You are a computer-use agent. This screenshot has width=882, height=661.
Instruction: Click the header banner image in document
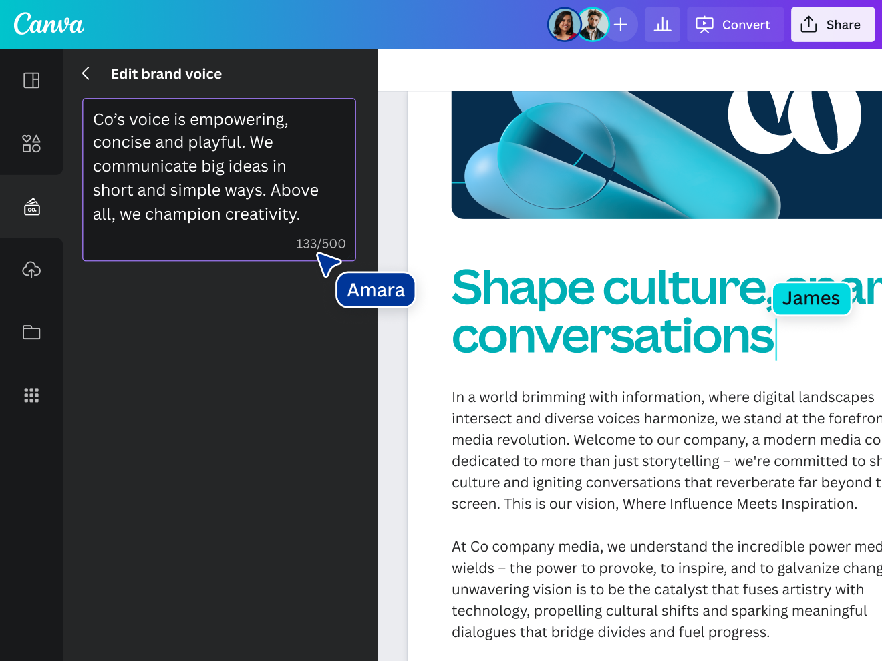click(666, 154)
